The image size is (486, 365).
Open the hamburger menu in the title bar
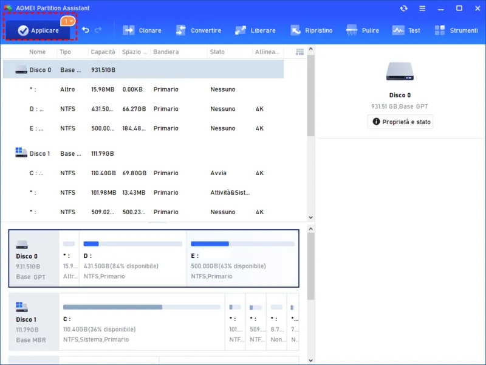click(x=422, y=9)
